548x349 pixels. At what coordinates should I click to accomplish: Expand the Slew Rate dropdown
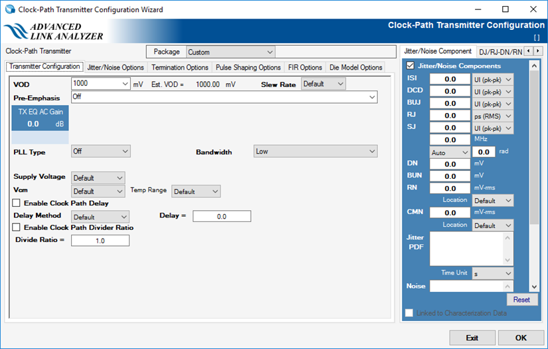[323, 84]
